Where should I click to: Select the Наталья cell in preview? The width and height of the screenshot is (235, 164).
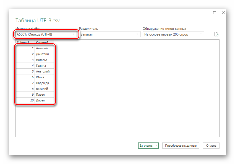tap(44, 60)
